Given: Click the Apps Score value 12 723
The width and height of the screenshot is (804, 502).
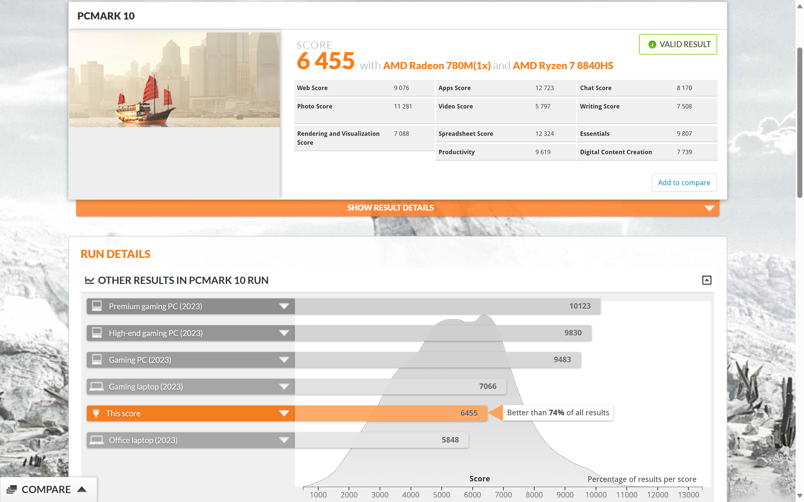Looking at the screenshot, I should [545, 88].
